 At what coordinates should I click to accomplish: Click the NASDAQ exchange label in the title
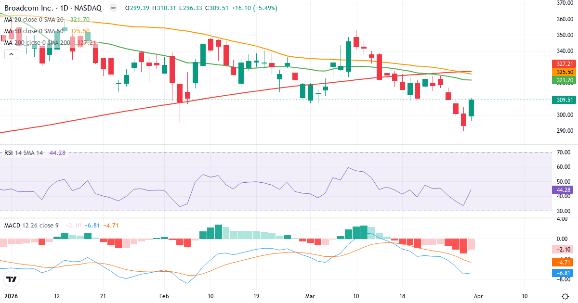click(x=88, y=8)
